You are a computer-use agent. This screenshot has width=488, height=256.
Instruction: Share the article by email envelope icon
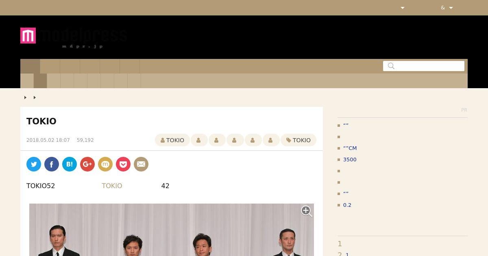tap(141, 164)
